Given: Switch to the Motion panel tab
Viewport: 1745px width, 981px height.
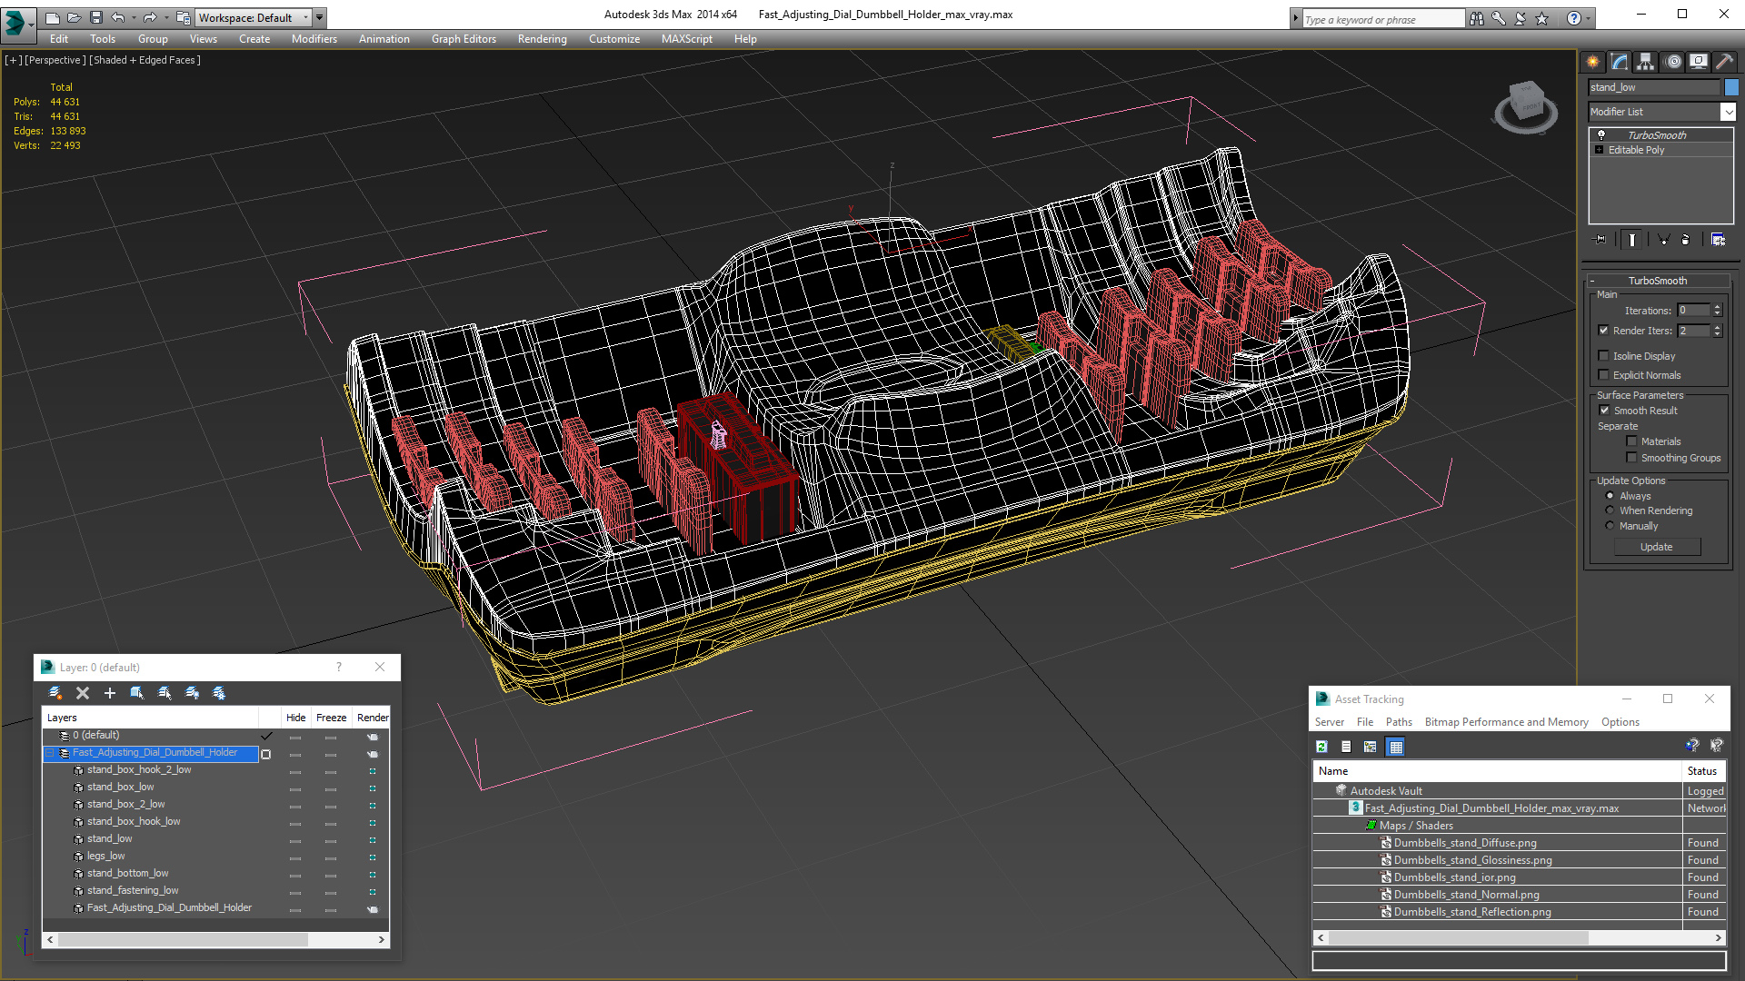Looking at the screenshot, I should (1672, 62).
